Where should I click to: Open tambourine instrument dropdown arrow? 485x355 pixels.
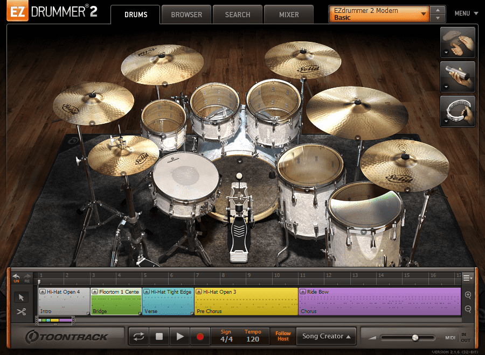coord(446,122)
